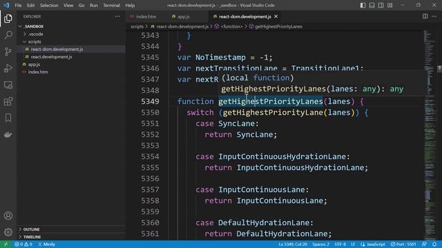Image resolution: width=442 pixels, height=248 pixels.
Task: Select the react-dom.development.js tab
Action: click(x=245, y=17)
